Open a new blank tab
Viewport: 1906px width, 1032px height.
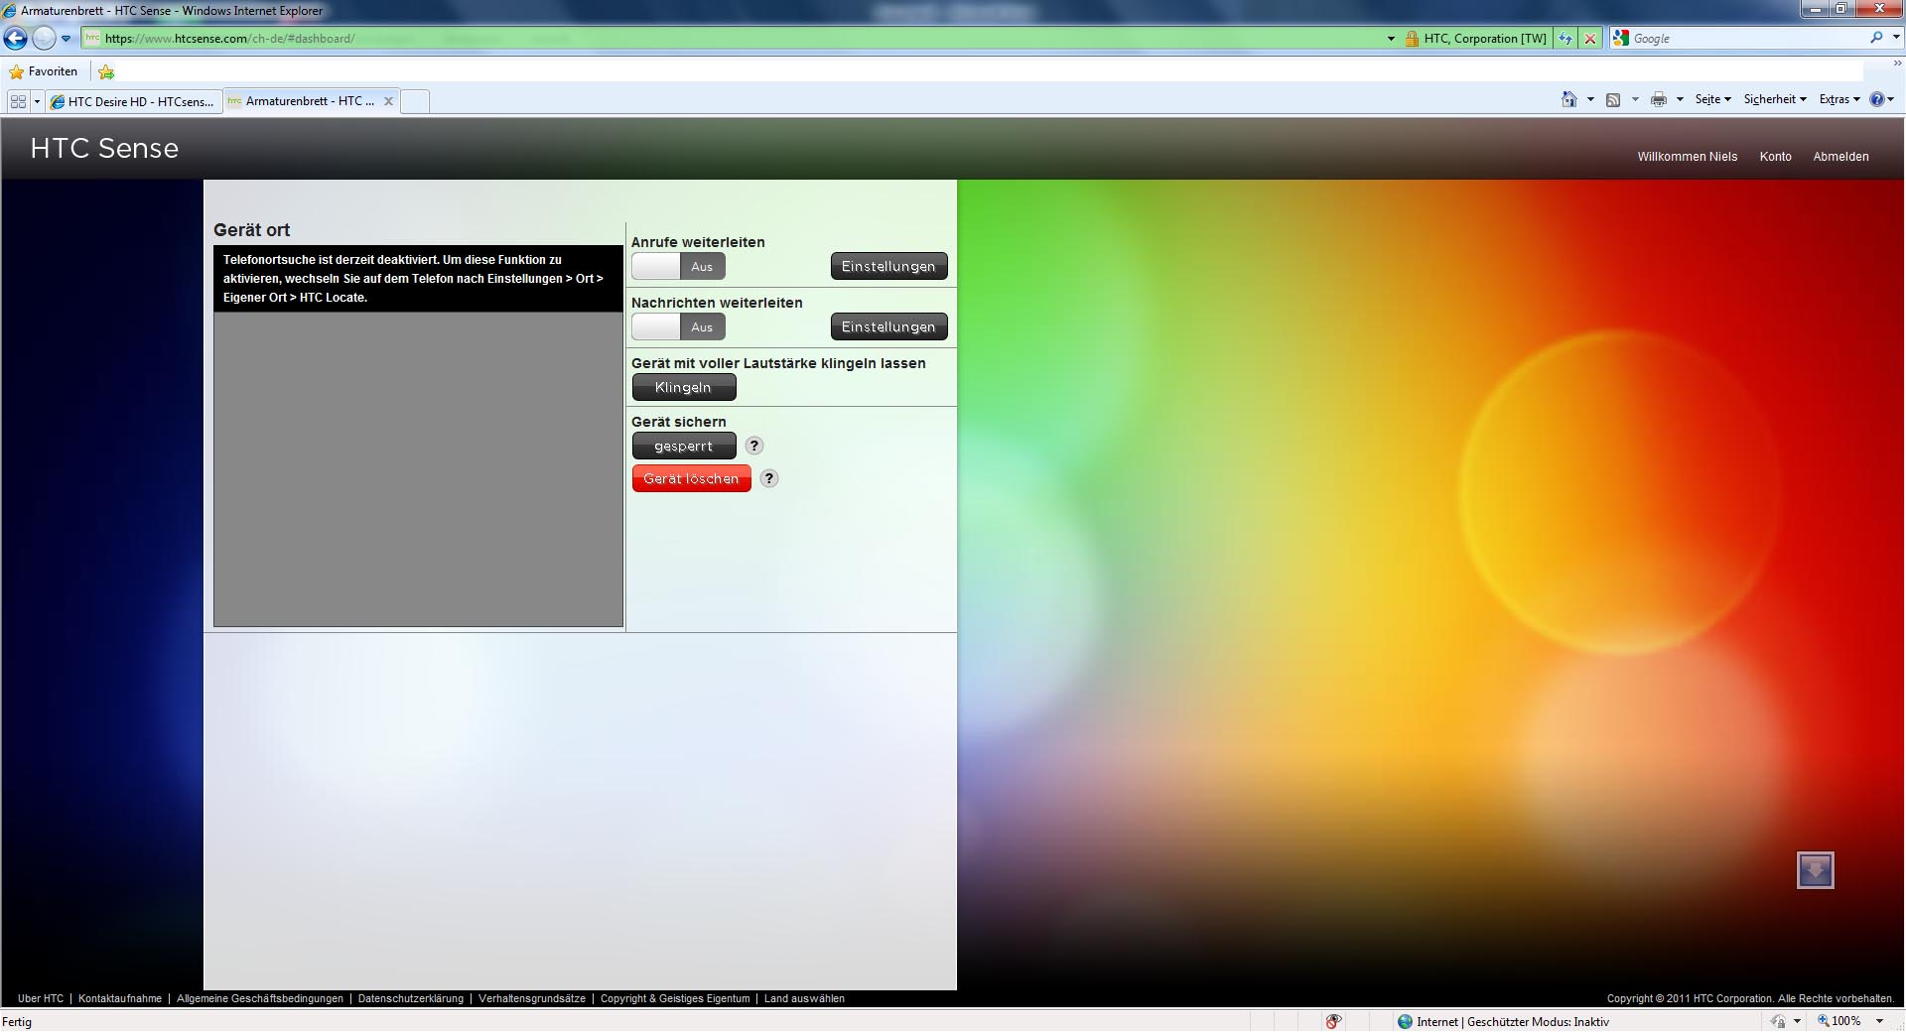pos(415,101)
